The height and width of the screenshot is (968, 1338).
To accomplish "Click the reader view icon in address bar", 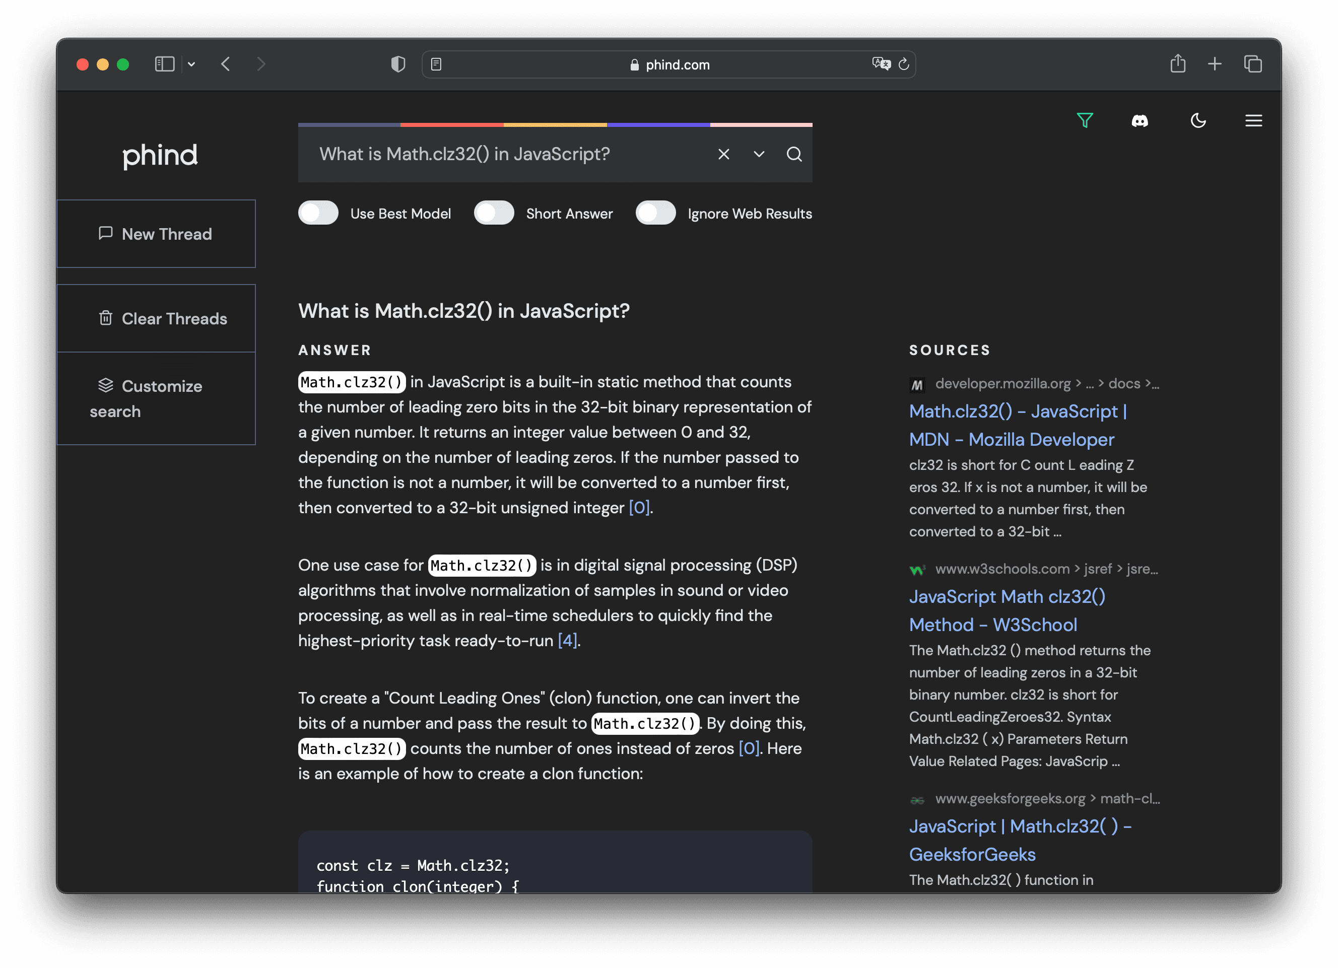I will click(x=436, y=63).
